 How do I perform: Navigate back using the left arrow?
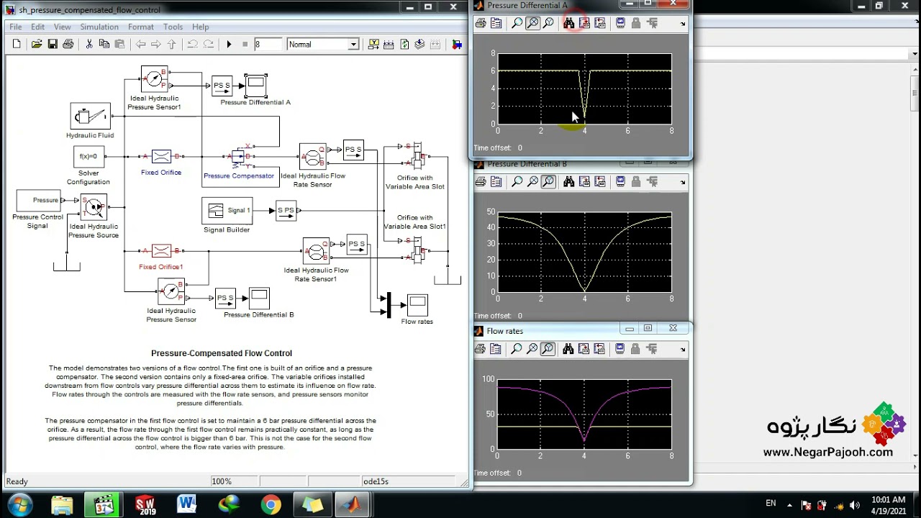pyautogui.click(x=141, y=45)
